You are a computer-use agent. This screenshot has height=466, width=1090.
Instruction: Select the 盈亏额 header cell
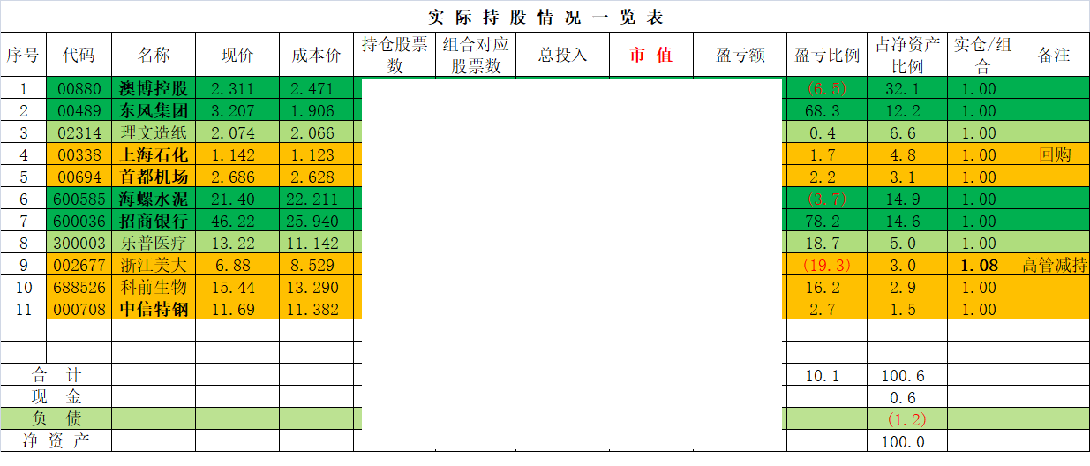click(x=740, y=56)
